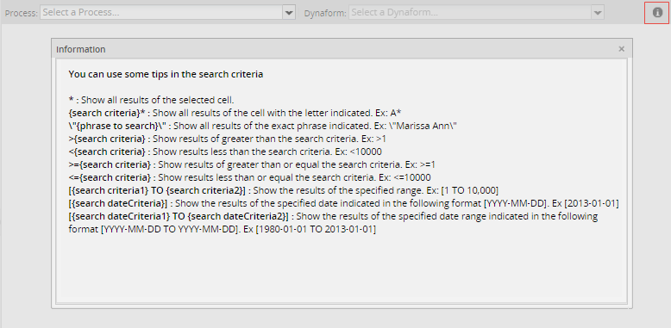Click the 'You can use some tips' heading
The height and width of the screenshot is (328, 671).
[x=166, y=74]
